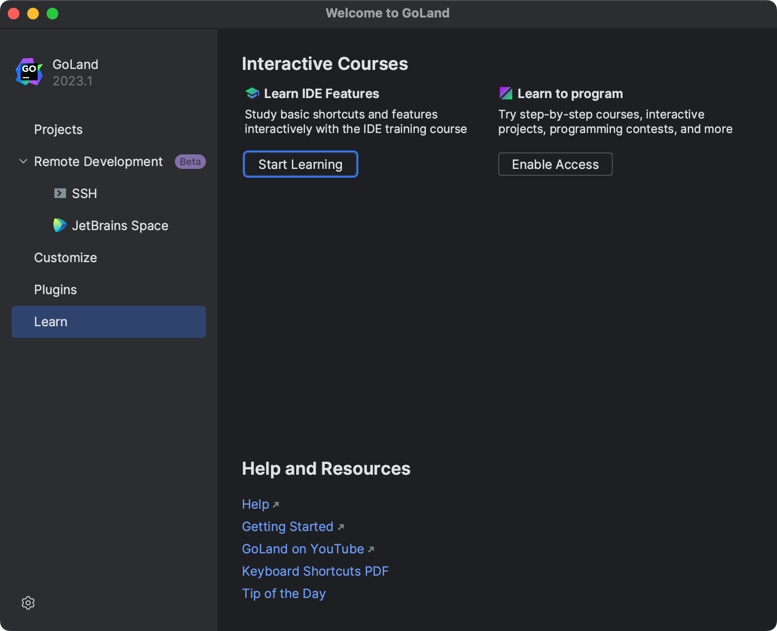
Task: Switch to the Projects section
Action: (58, 130)
